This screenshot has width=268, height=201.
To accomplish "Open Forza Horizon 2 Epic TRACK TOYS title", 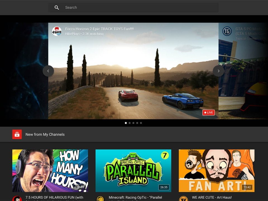I will coord(99,29).
